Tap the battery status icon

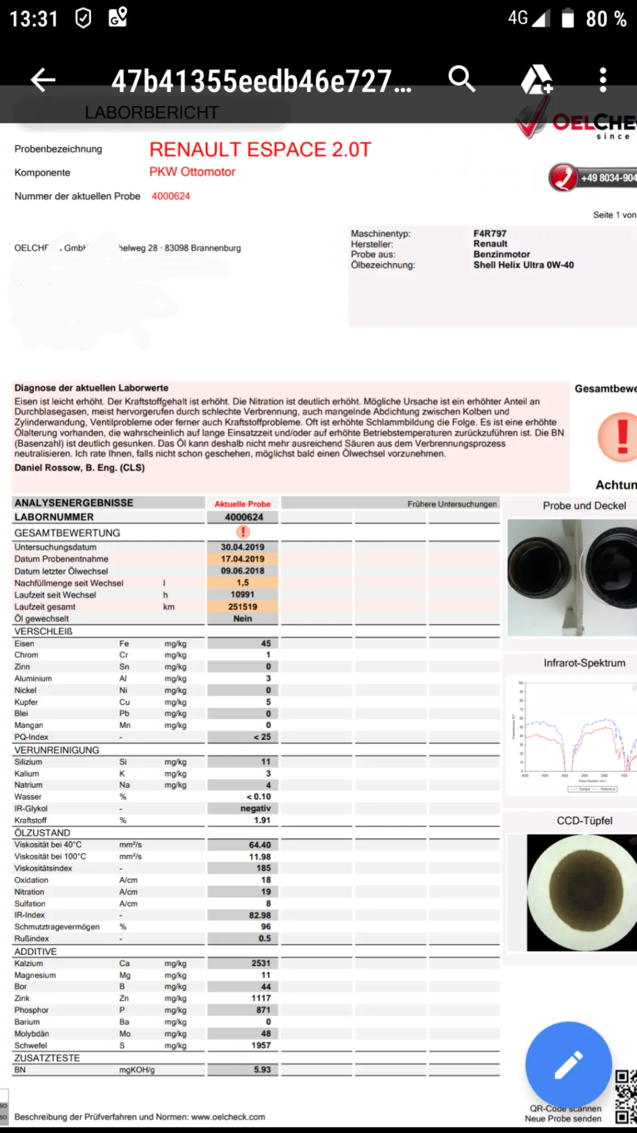tap(568, 18)
